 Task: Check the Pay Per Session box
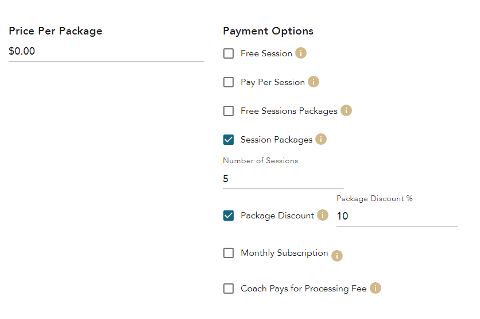[229, 82]
